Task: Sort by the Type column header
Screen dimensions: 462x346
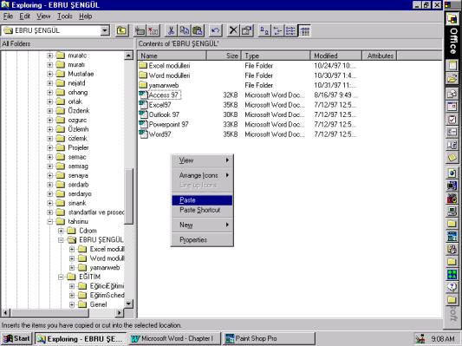Action: click(x=276, y=55)
